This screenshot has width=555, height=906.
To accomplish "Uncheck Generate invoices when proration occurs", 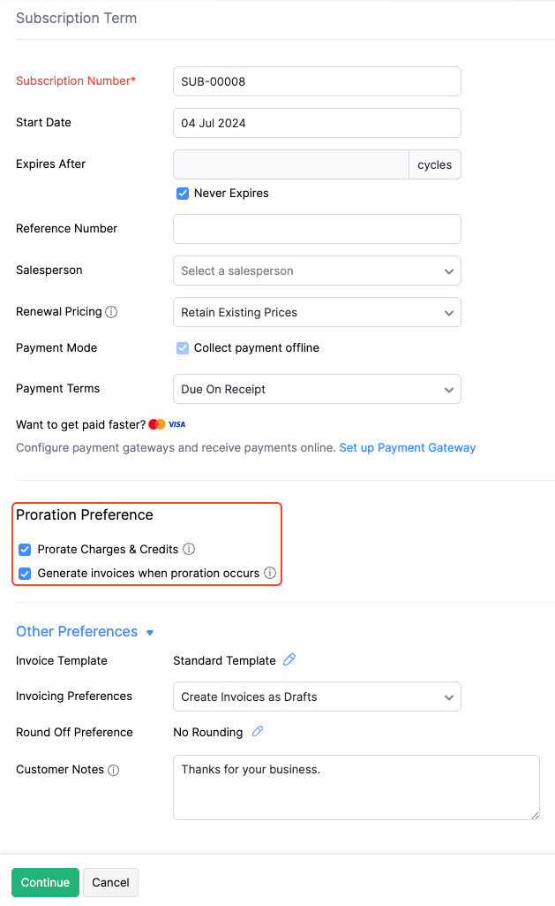I will [x=25, y=574].
